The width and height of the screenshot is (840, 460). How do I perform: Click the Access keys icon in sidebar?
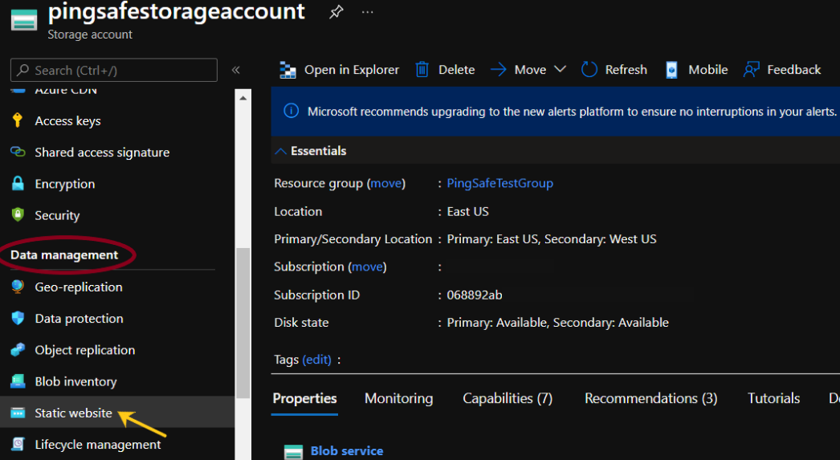click(18, 121)
